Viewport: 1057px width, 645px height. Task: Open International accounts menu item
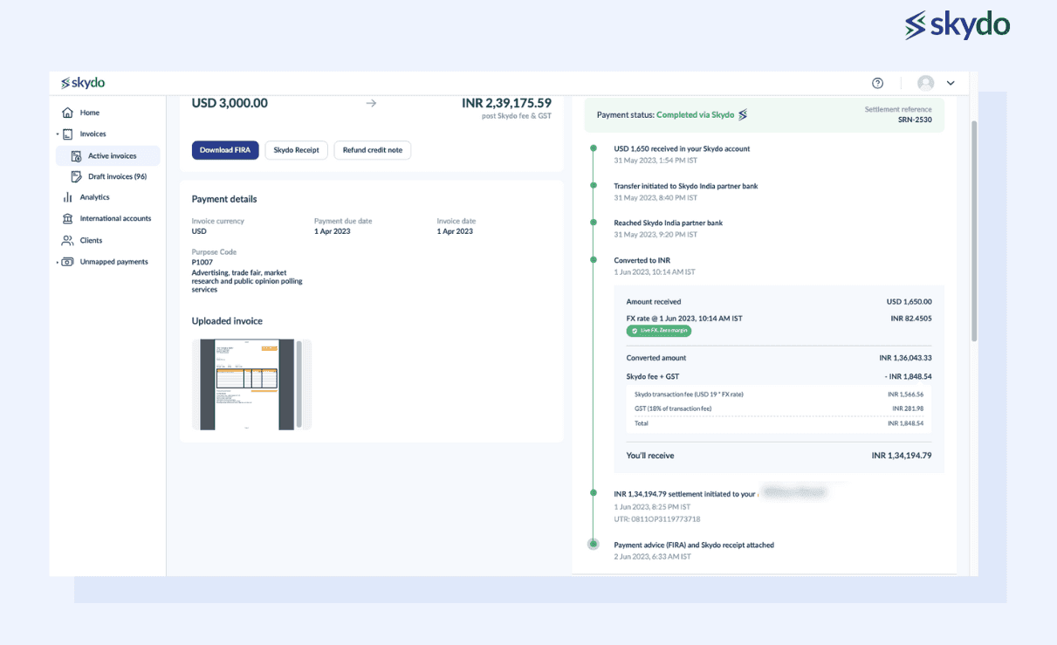115,218
